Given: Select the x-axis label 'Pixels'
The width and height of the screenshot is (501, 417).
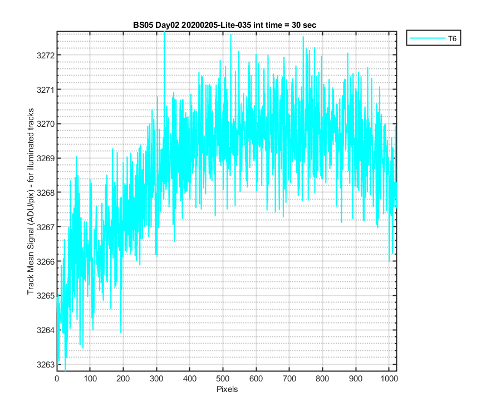Looking at the screenshot, I should (x=227, y=389).
